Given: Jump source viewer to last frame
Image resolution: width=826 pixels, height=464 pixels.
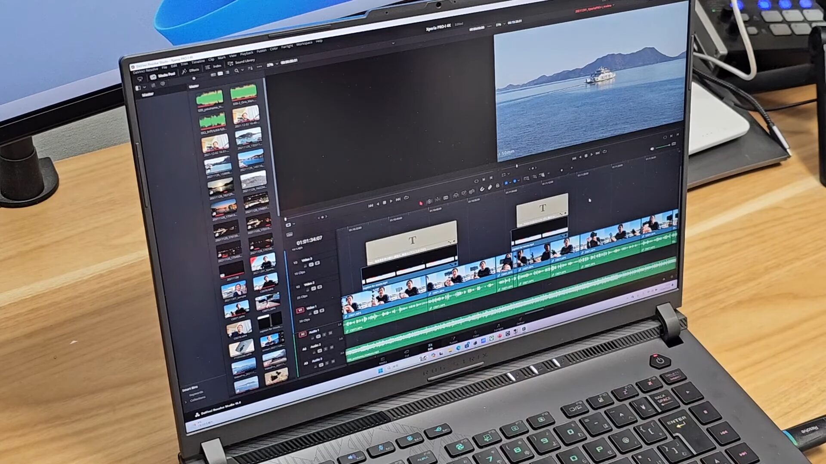Looking at the screenshot, I should pyautogui.click(x=398, y=199).
